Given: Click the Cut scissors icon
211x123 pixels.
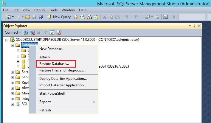Looking at the screenshot, I should coord(104,17).
